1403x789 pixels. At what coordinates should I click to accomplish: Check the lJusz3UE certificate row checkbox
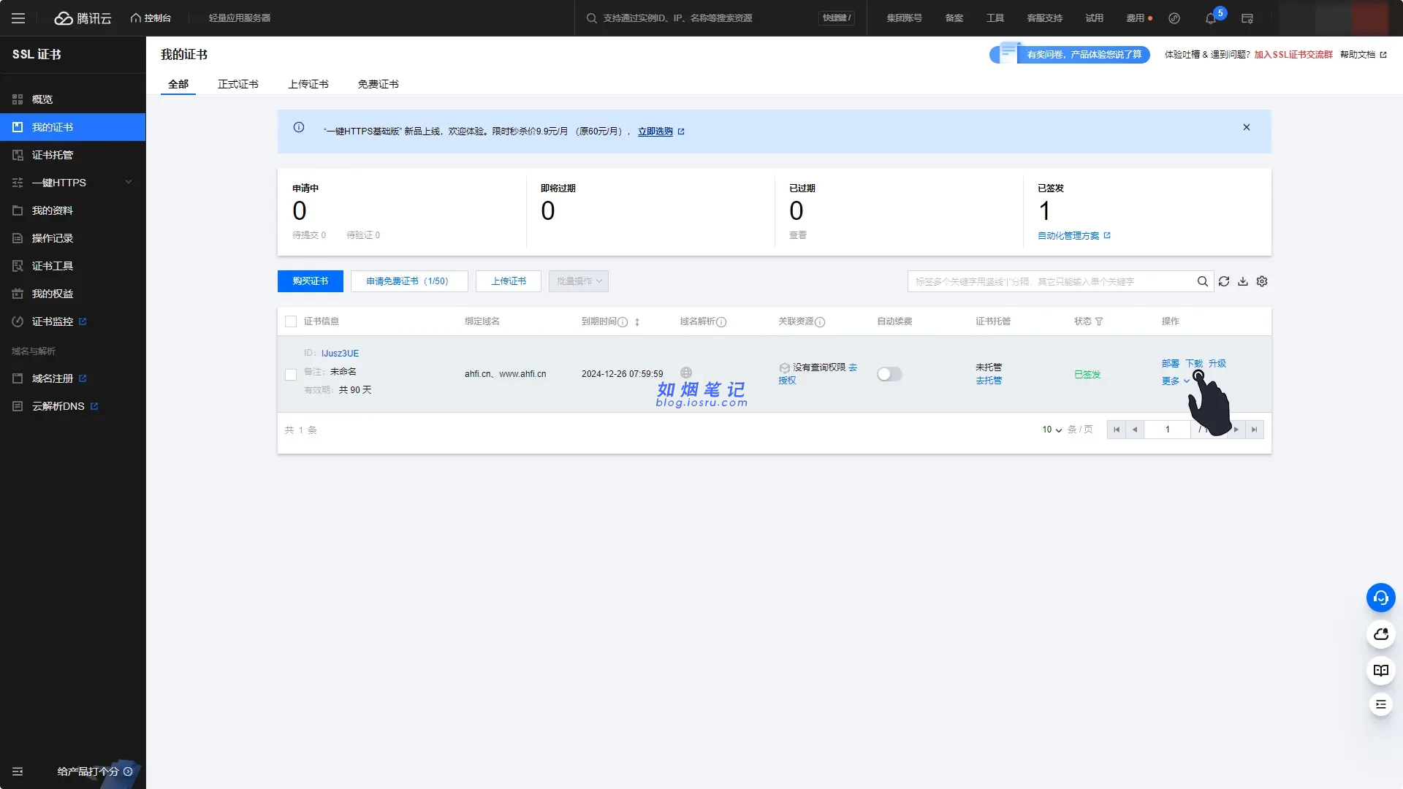291,375
